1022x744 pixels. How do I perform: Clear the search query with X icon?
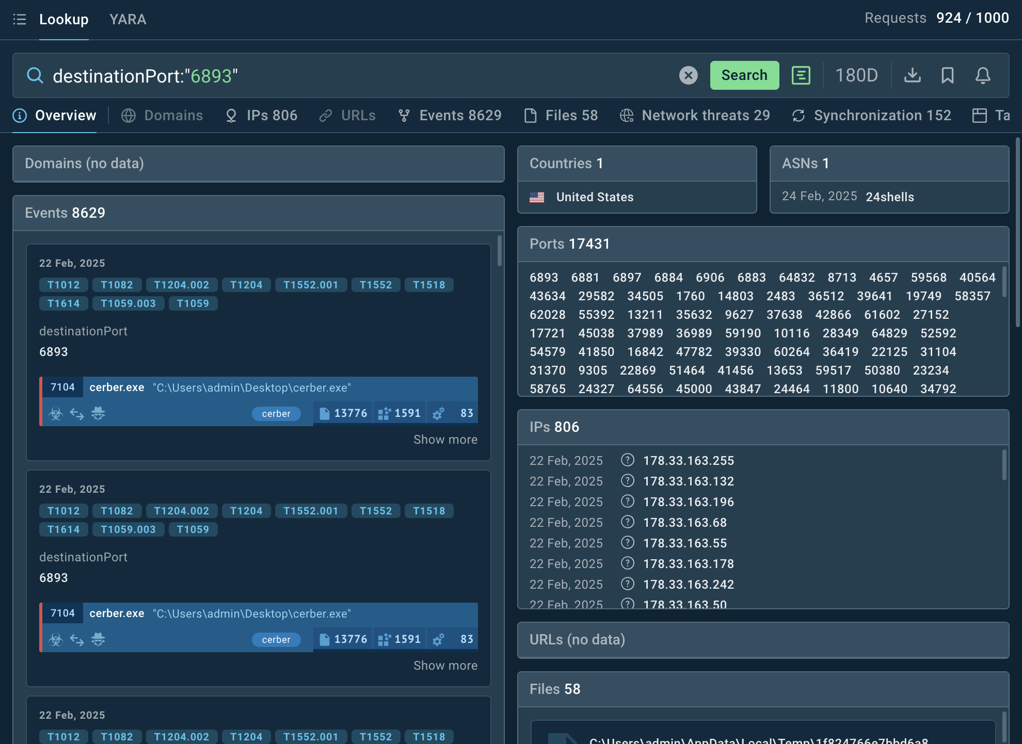[x=688, y=76]
